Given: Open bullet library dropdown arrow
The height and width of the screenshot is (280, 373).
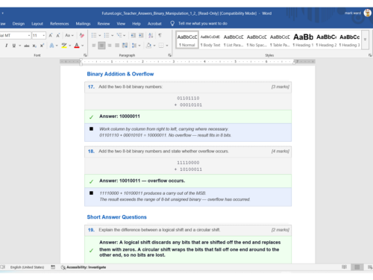Looking at the screenshot, I should (x=99, y=35).
